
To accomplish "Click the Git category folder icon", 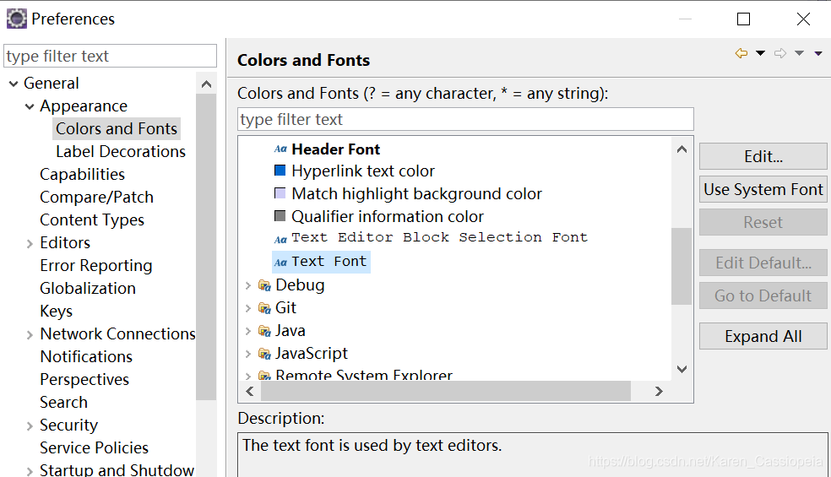I will click(x=264, y=308).
